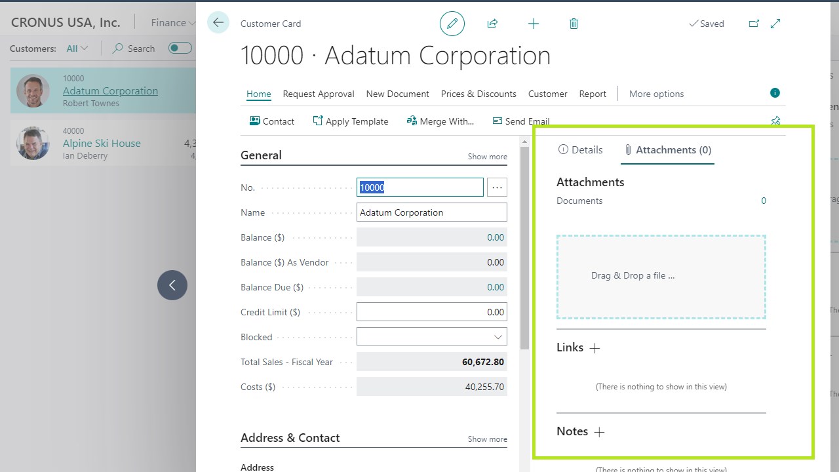Add a new link with plus
This screenshot has height=472, width=839.
click(x=595, y=348)
